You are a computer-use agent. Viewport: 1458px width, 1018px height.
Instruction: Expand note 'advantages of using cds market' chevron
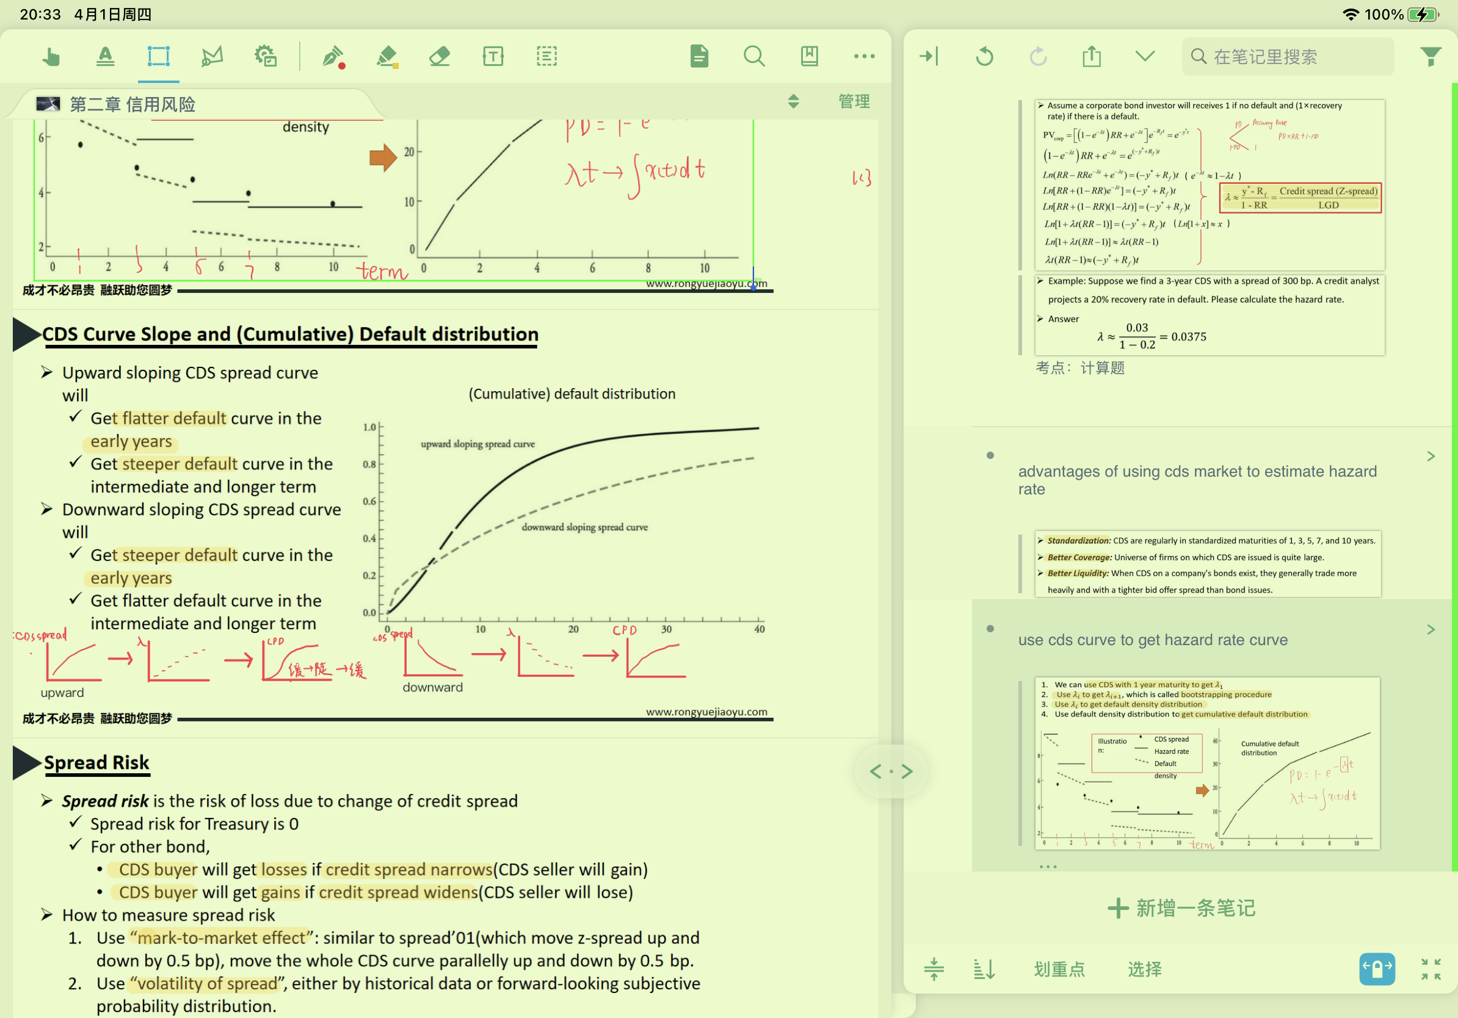pyautogui.click(x=1431, y=457)
